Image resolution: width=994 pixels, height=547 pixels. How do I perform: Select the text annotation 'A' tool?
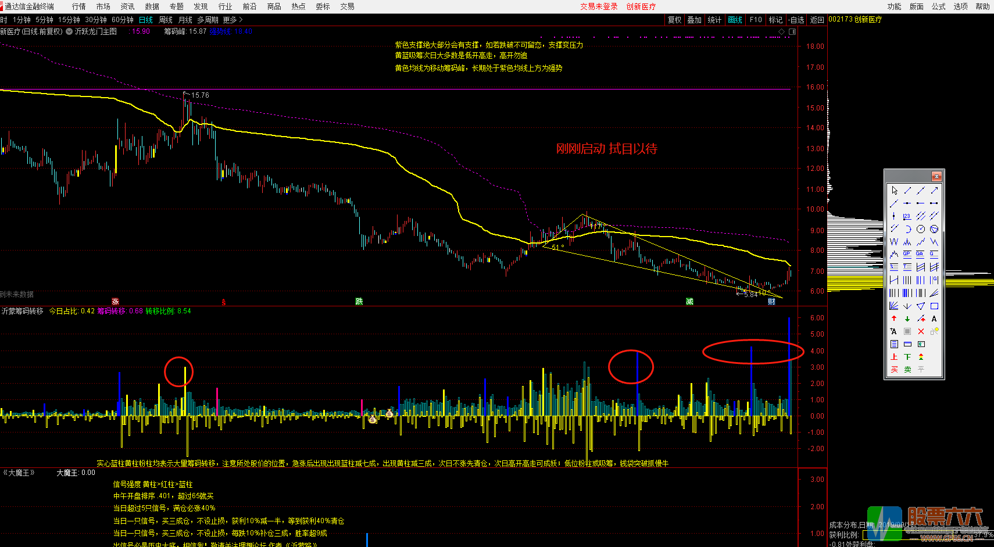coord(934,319)
